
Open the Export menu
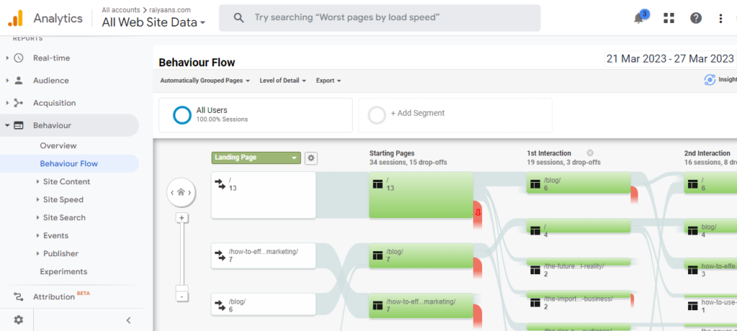(328, 81)
